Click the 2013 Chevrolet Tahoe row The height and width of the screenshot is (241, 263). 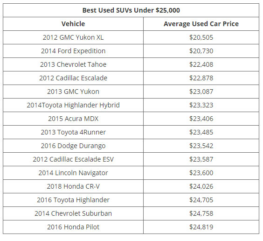coord(131,64)
